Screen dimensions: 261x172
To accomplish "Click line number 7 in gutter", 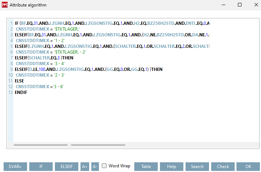I will coord(11,58).
